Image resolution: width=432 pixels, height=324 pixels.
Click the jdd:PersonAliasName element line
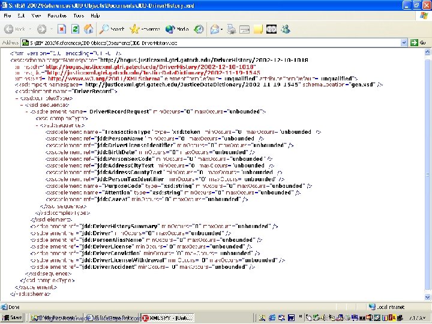pyautogui.click(x=146, y=239)
